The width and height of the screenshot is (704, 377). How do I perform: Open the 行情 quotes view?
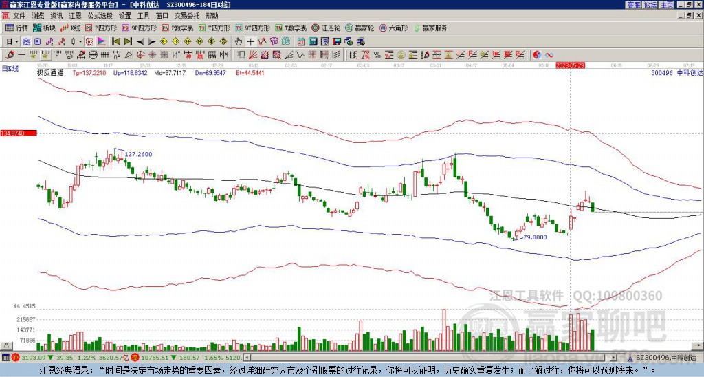point(17,28)
